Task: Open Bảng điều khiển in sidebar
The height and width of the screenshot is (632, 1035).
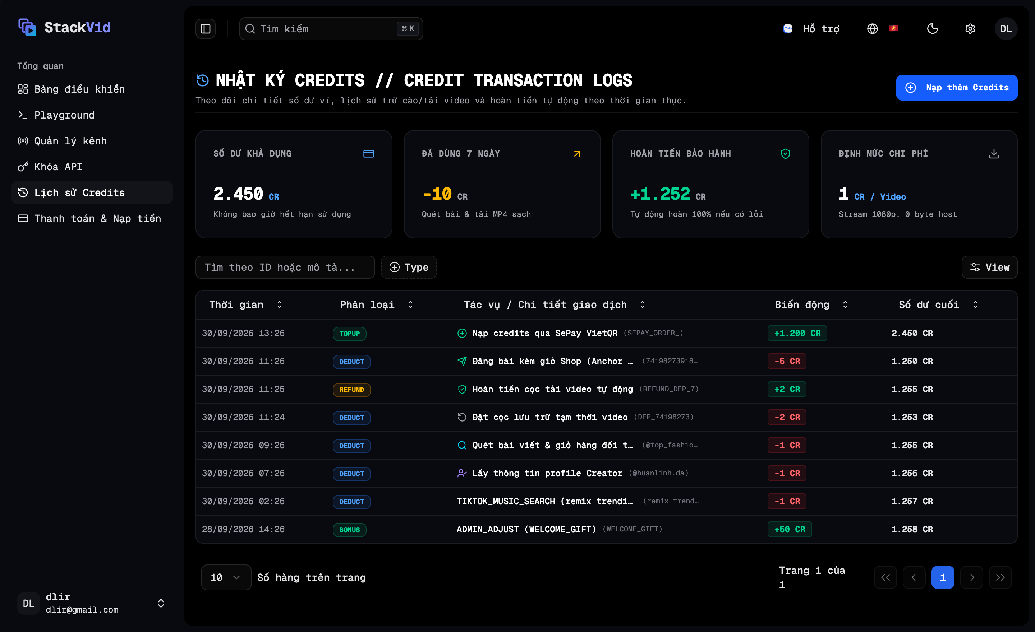Action: (92, 89)
